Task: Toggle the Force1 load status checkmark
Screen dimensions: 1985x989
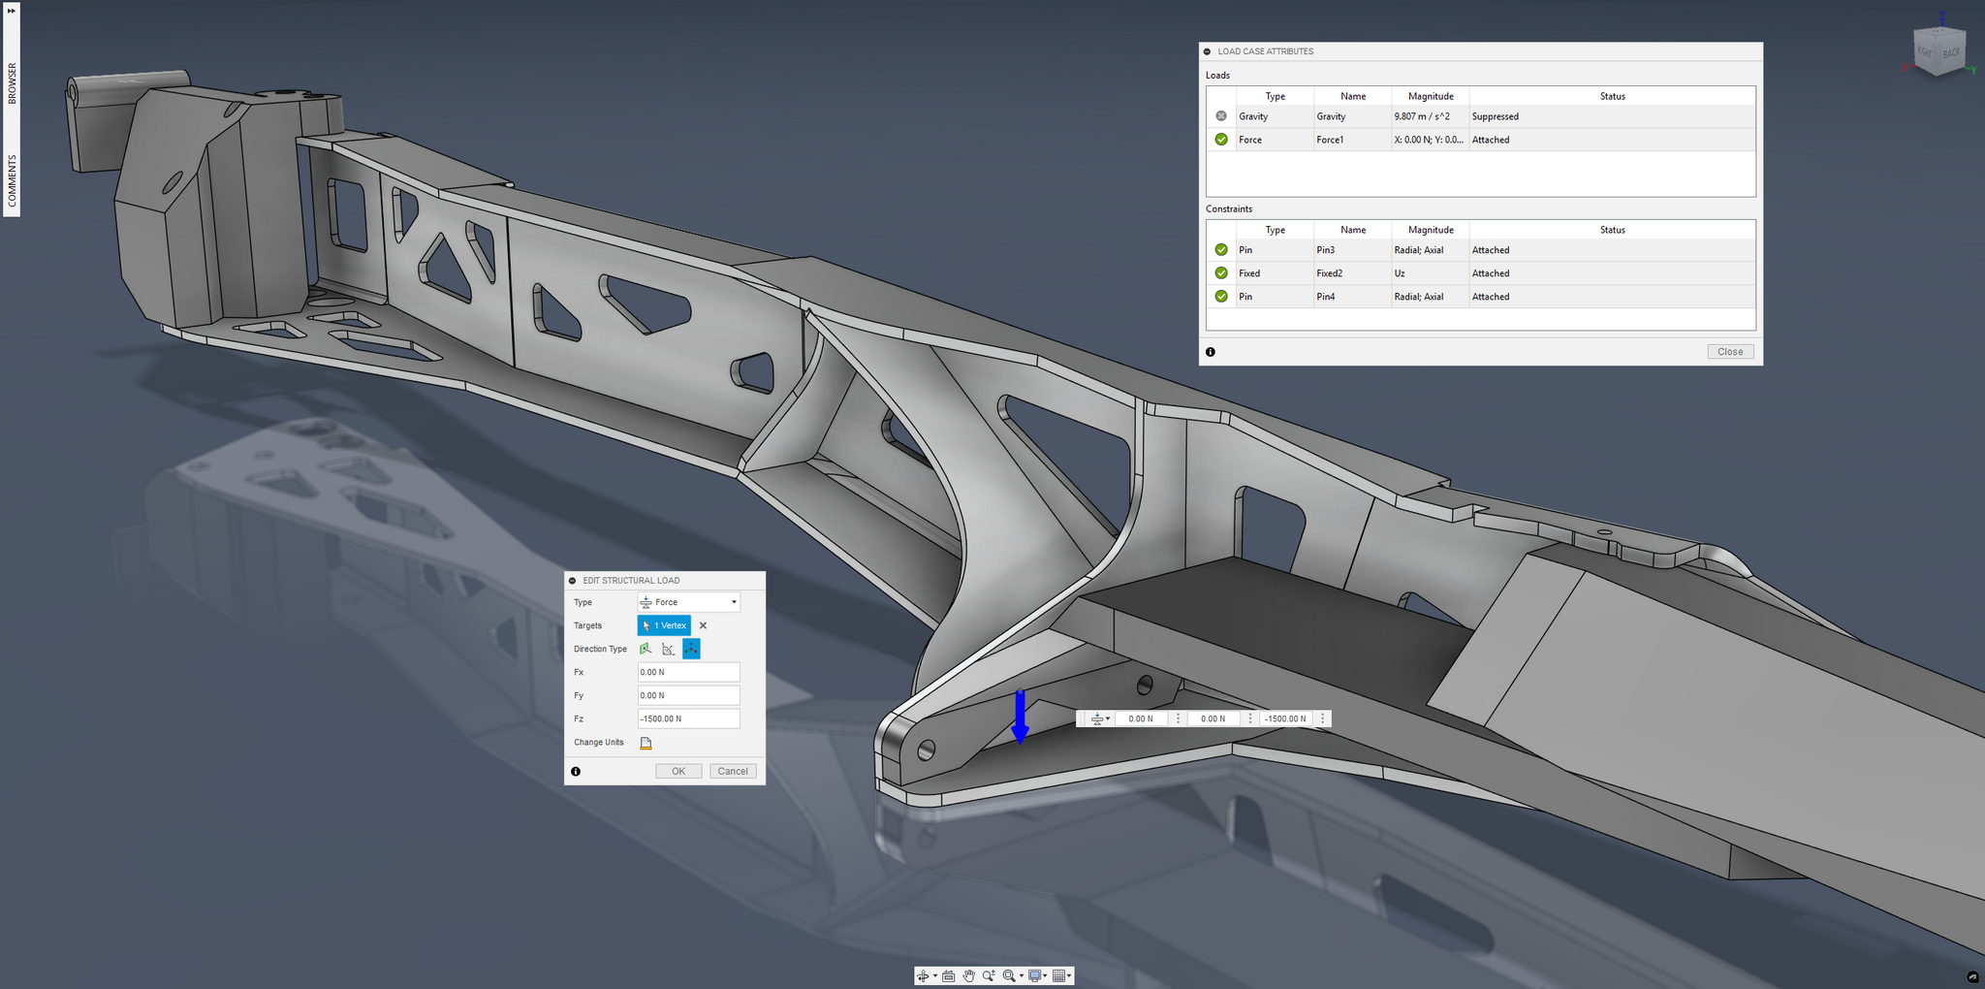Action: [x=1221, y=140]
